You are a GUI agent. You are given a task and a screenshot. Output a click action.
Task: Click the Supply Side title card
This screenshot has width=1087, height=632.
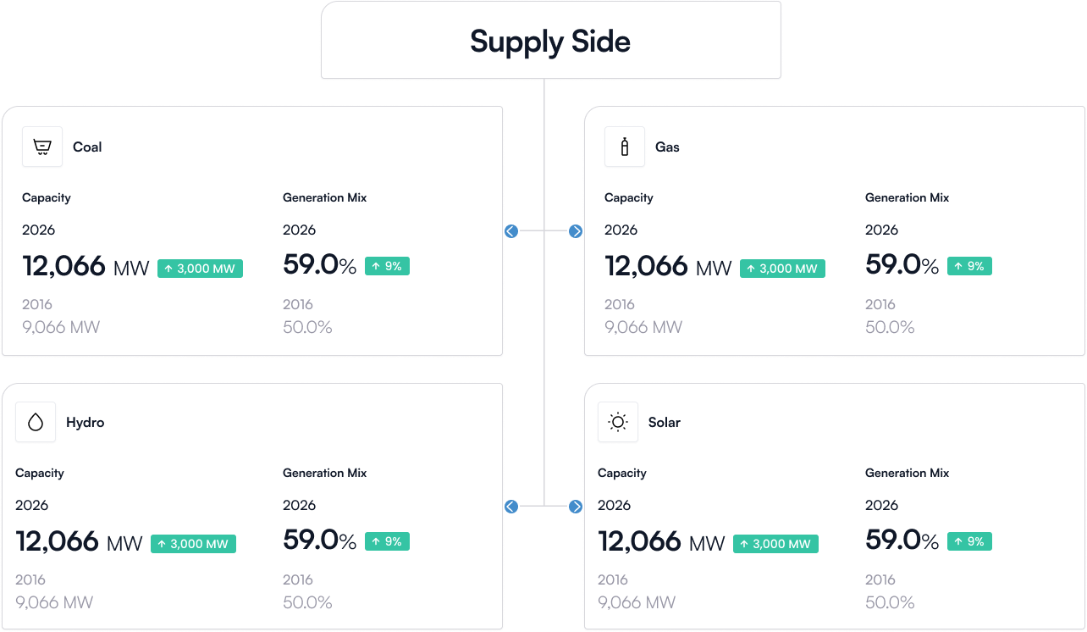coord(550,40)
